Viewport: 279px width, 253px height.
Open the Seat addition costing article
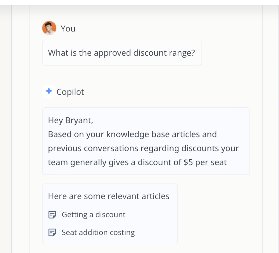point(98,232)
